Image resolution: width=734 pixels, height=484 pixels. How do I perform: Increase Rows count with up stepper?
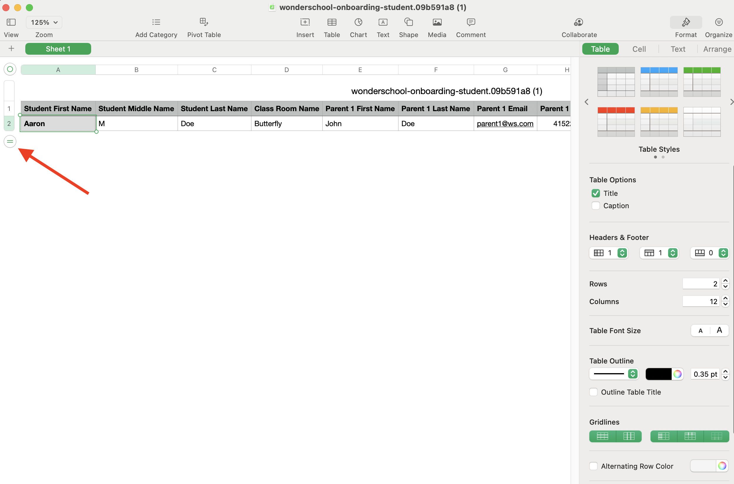click(x=725, y=281)
